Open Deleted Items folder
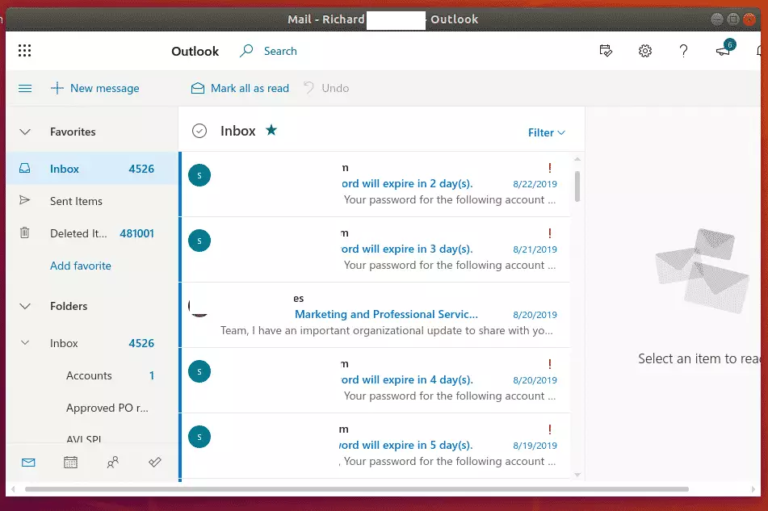 (x=93, y=233)
